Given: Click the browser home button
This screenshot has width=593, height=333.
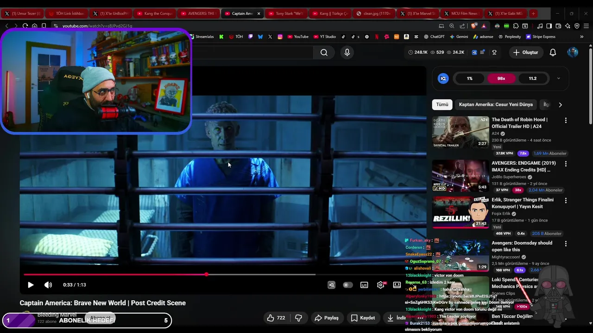Looking at the screenshot, I should [x=34, y=26].
